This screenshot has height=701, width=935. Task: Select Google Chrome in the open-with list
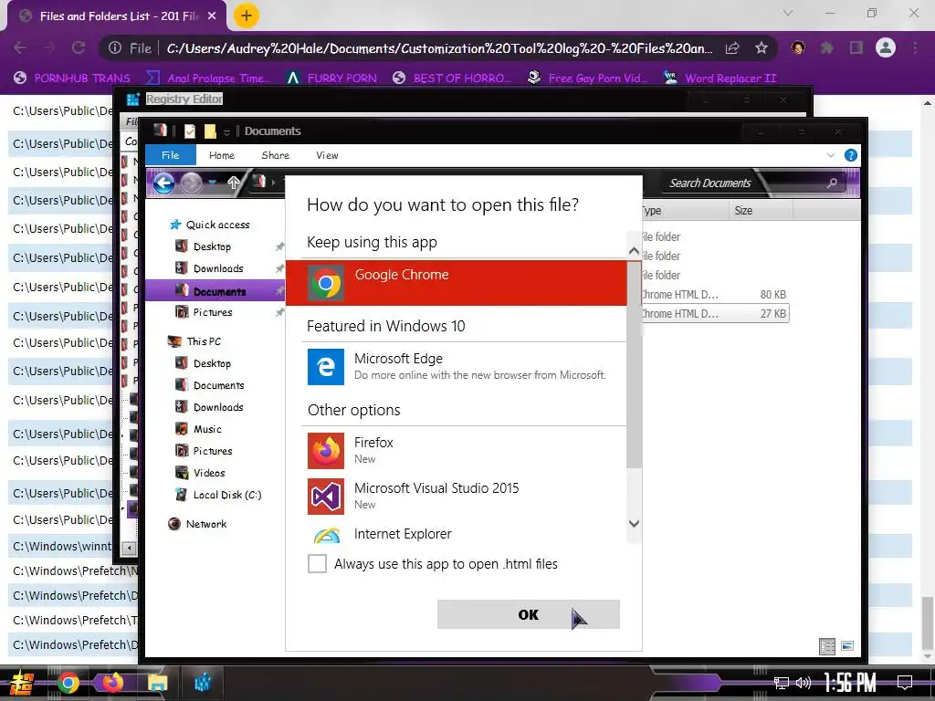click(x=457, y=283)
